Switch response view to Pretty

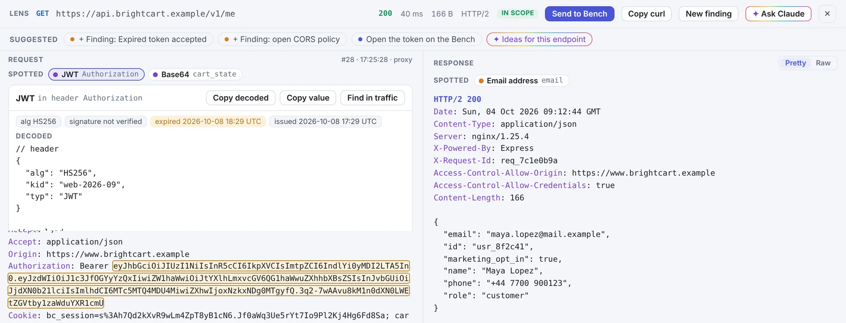click(795, 63)
